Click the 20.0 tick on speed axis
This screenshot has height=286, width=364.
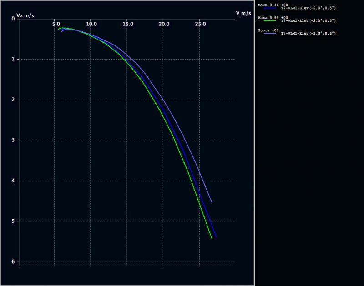click(x=163, y=24)
